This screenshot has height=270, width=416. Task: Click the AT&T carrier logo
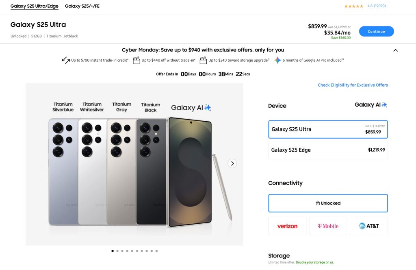pos(369,226)
